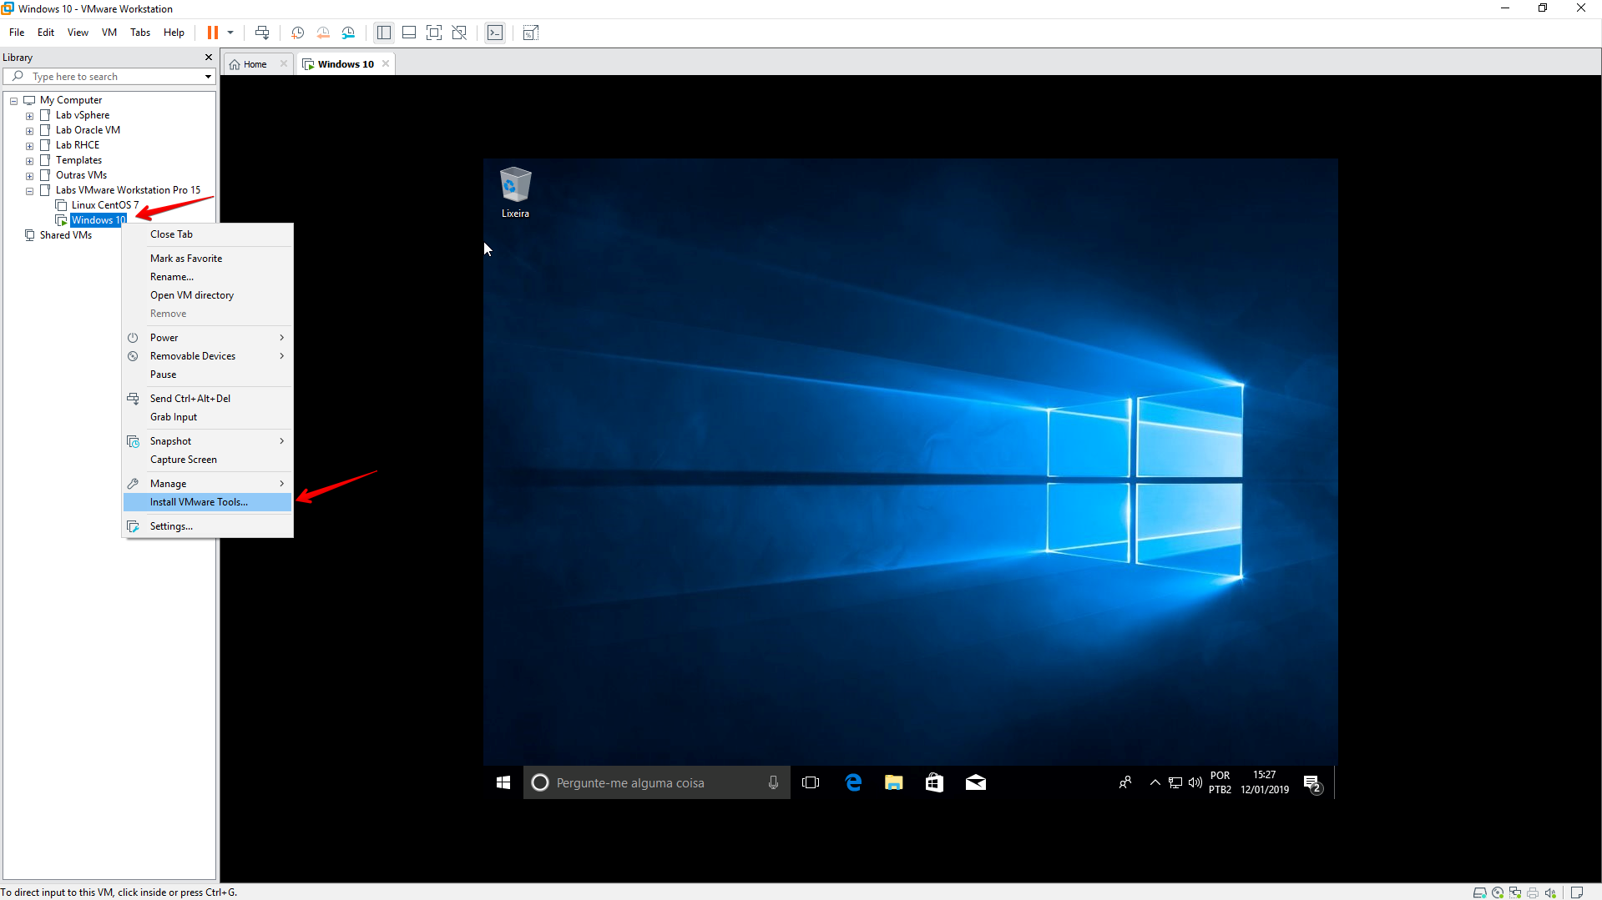Open the power options dropdown arrow
Screen dimensions: 1602x900
coord(230,33)
